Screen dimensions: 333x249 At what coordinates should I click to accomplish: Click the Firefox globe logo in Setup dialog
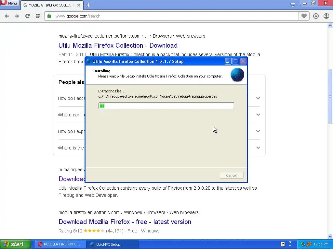[x=237, y=75]
